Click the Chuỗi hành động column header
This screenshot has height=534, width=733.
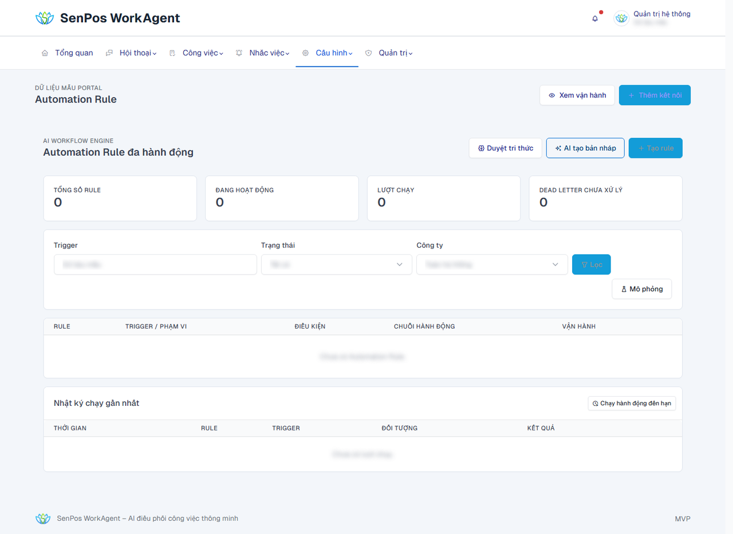click(x=424, y=327)
